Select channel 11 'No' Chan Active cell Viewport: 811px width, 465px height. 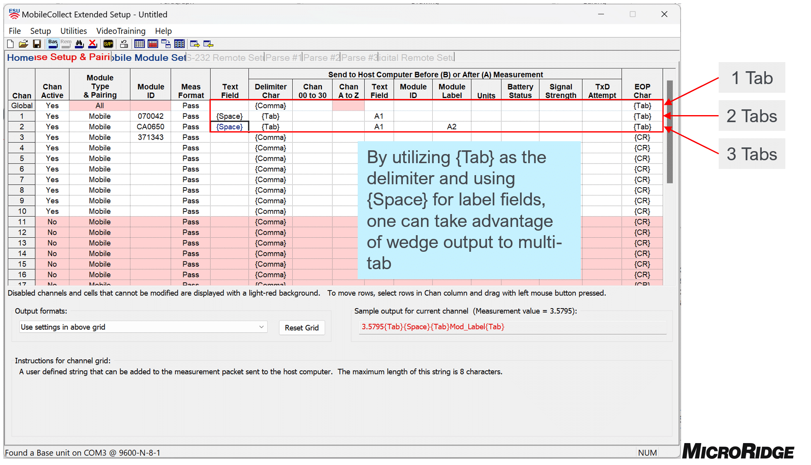(52, 222)
